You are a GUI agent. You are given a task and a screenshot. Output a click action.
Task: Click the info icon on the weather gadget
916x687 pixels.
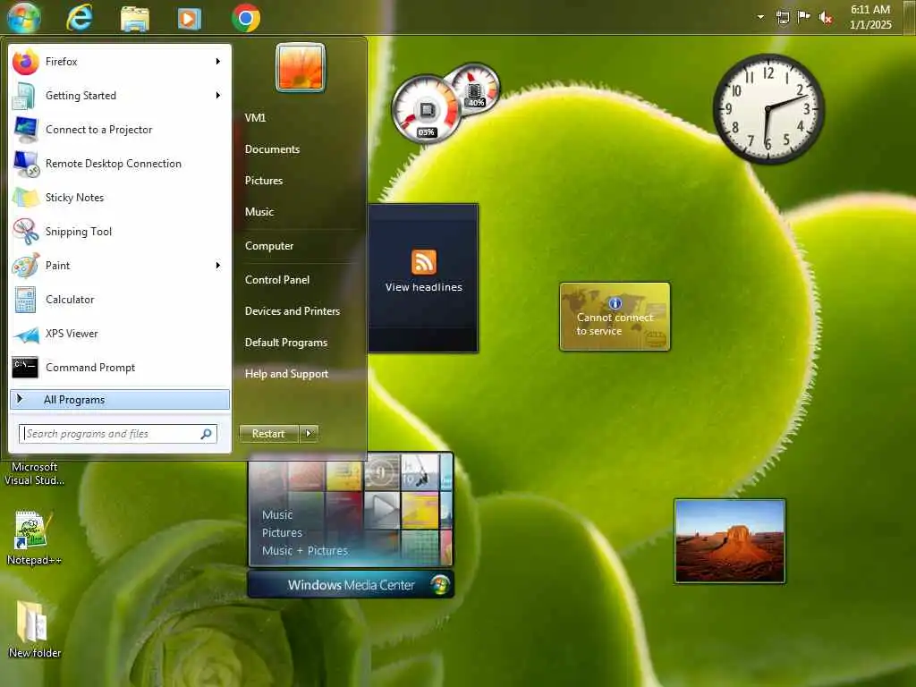615,303
